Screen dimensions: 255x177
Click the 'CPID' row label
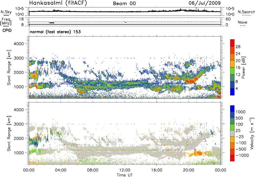coord(7,30)
